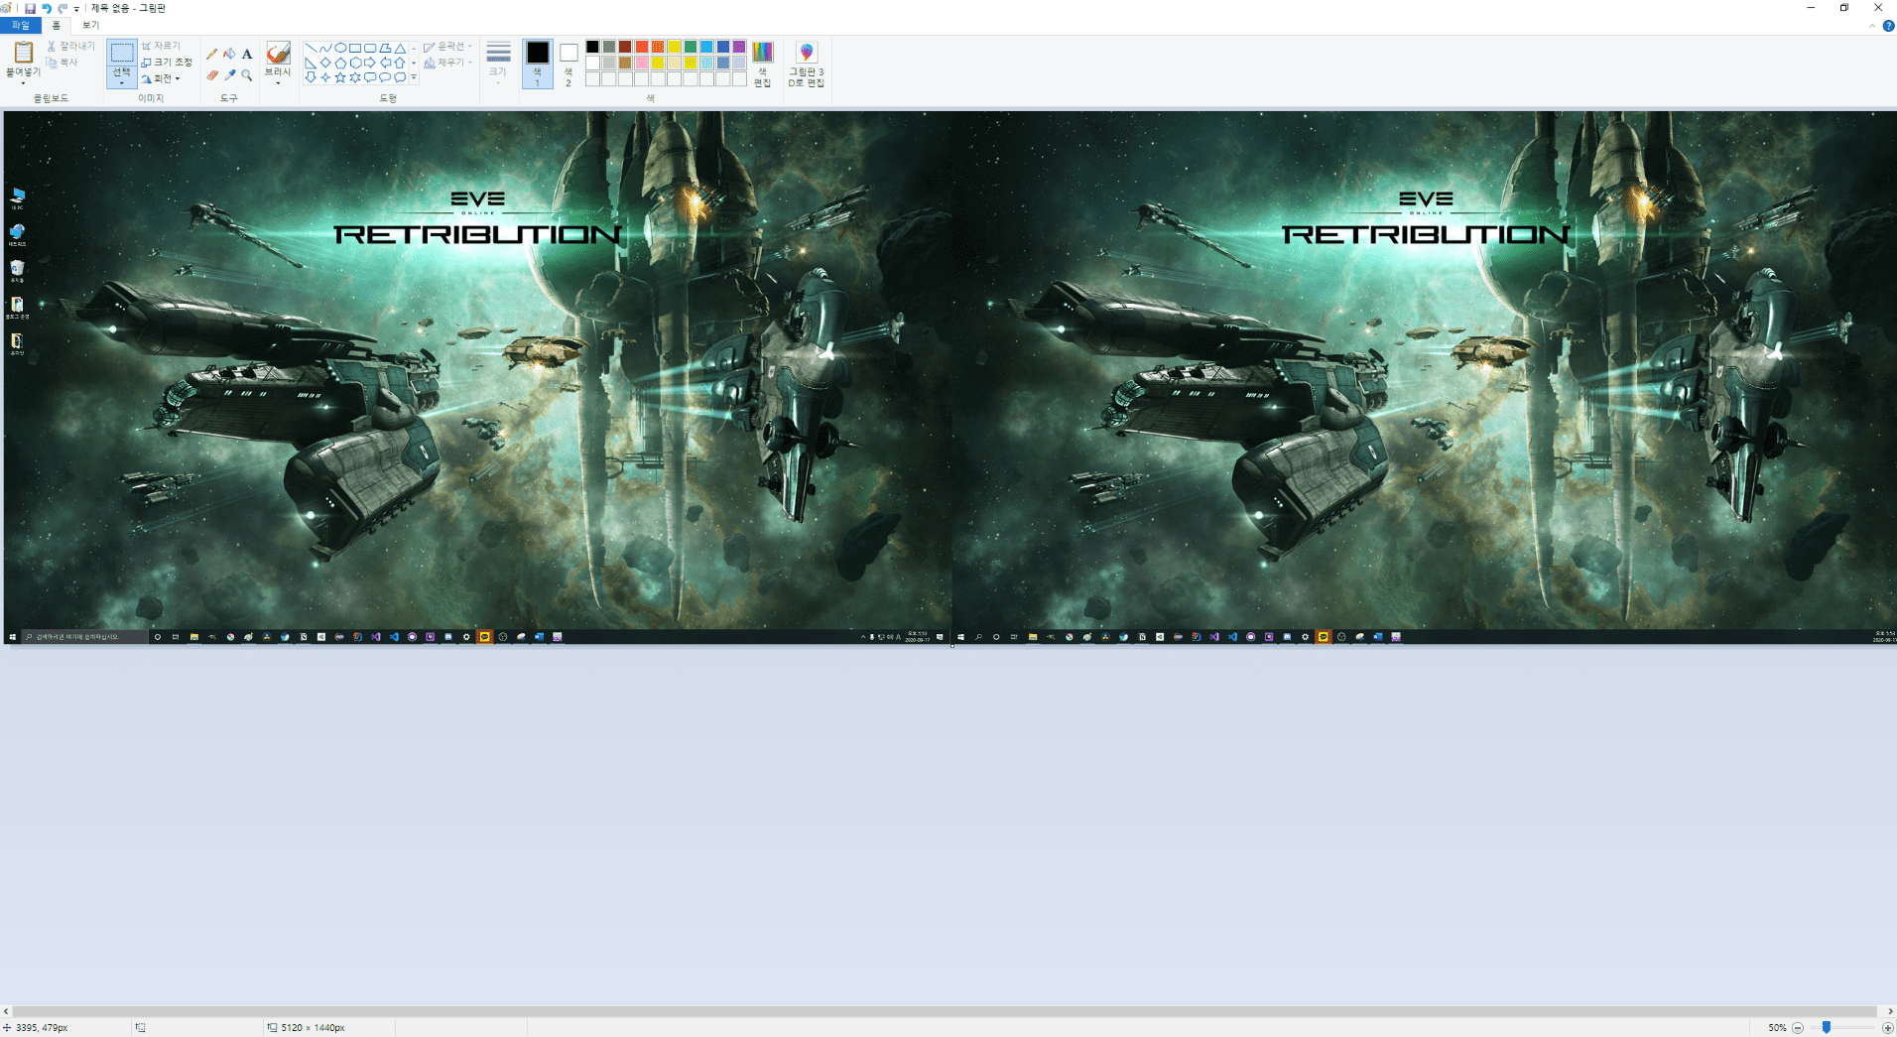Pick the green color swatch

pyautogui.click(x=690, y=47)
